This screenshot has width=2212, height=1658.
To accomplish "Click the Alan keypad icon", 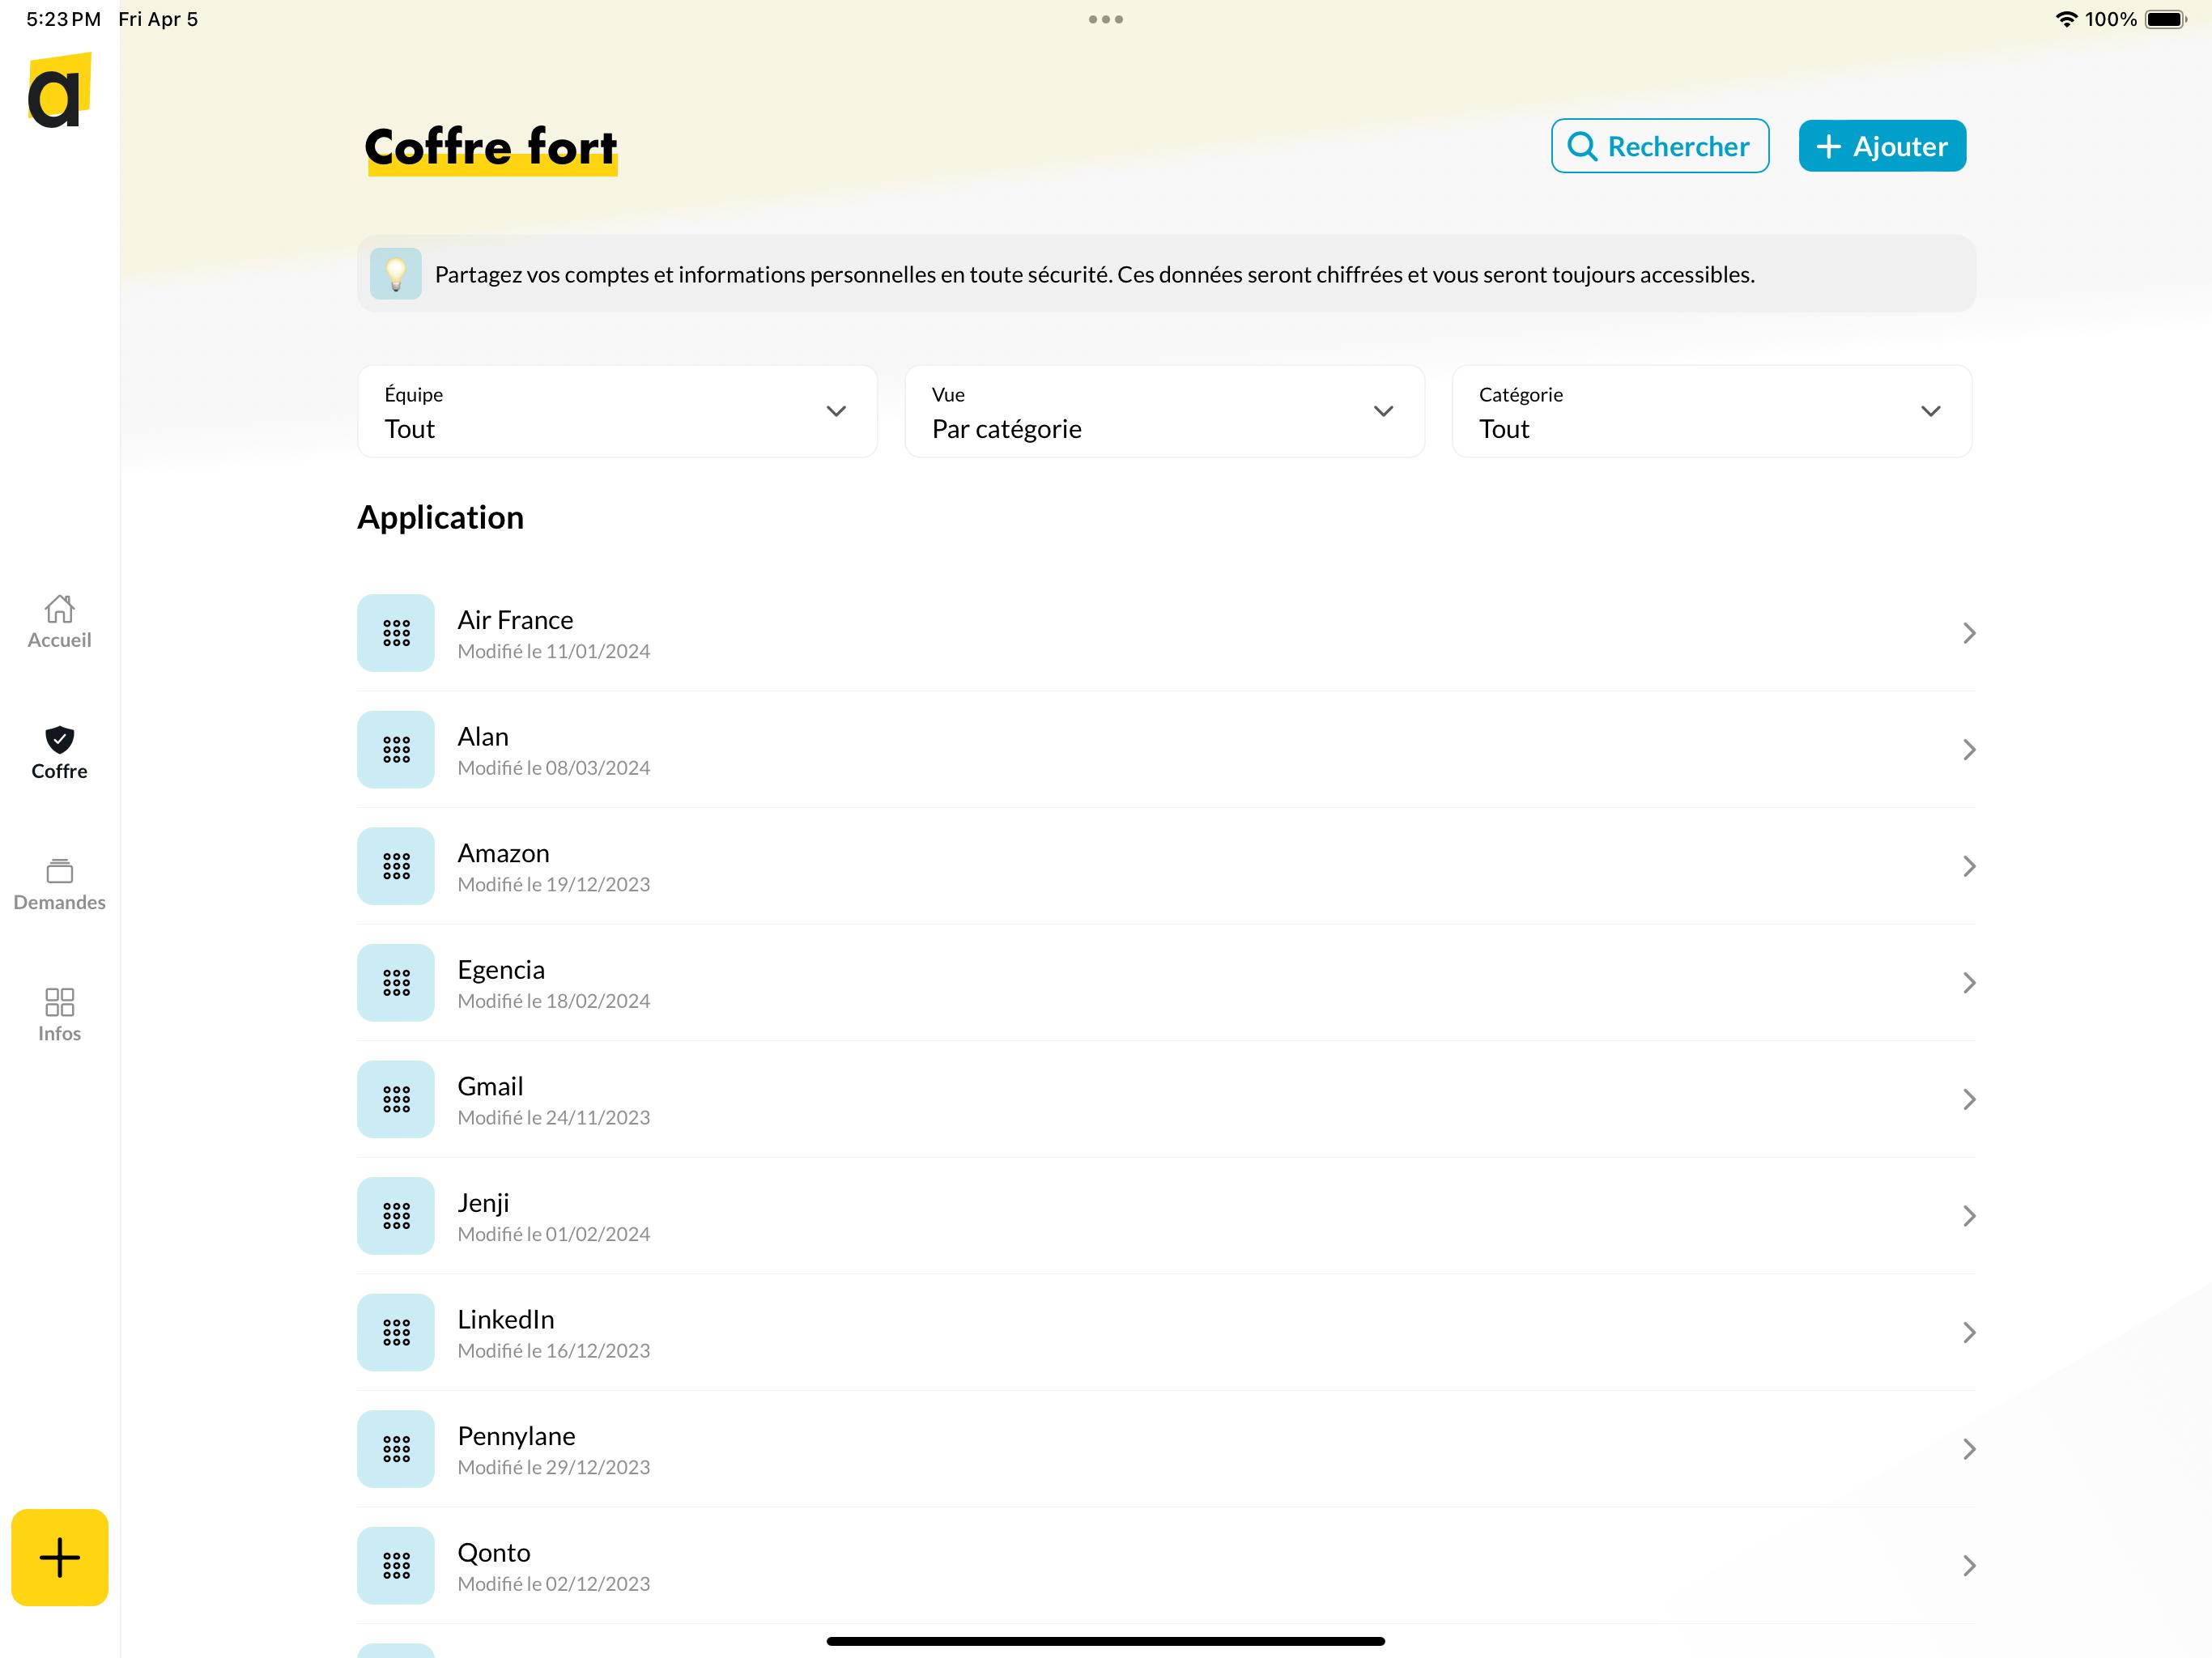I will point(396,750).
